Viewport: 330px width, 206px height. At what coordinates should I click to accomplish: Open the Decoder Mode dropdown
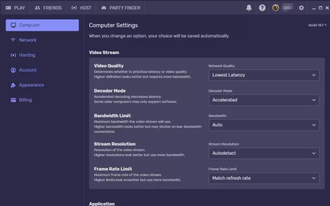pos(264,100)
